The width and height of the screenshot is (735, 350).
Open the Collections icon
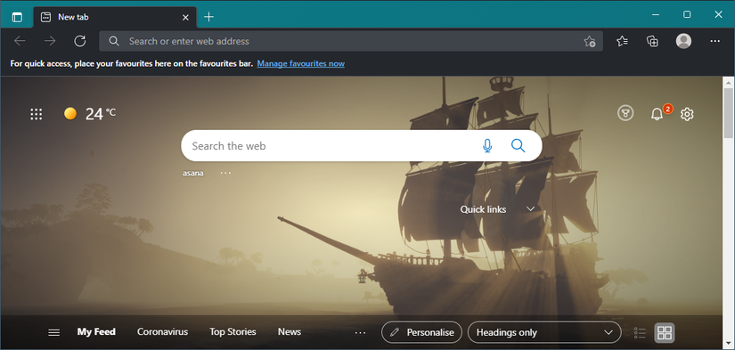tap(652, 41)
